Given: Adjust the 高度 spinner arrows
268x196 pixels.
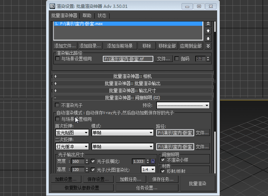Looking at the screenshot, I should pos(87,170).
